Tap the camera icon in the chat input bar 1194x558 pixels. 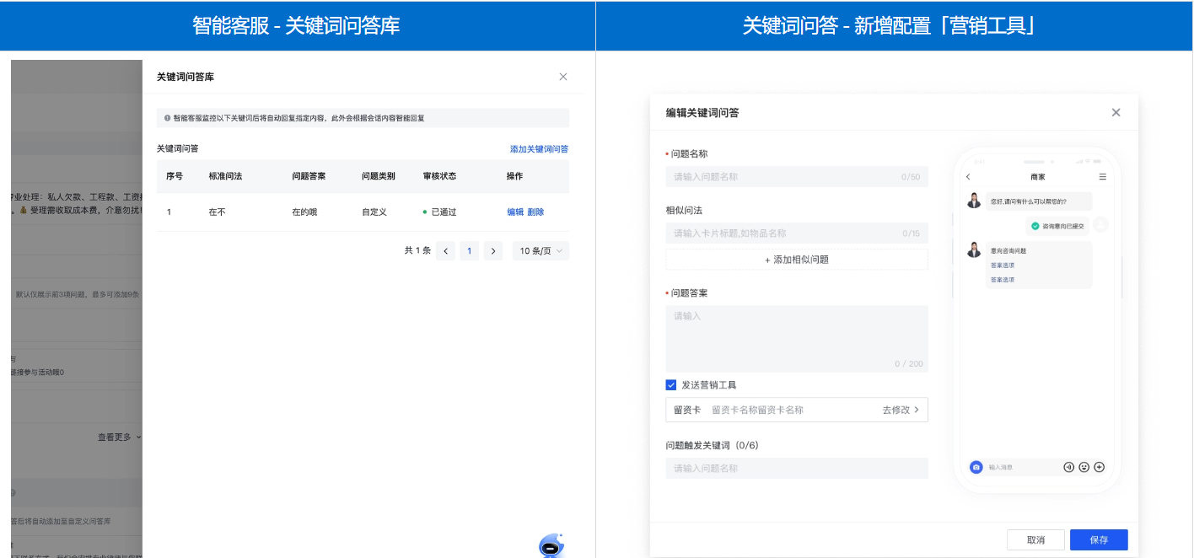click(976, 467)
